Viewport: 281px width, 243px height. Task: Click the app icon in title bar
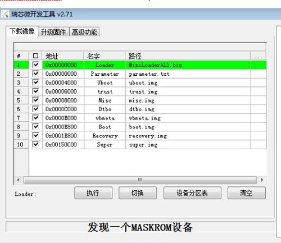5,14
